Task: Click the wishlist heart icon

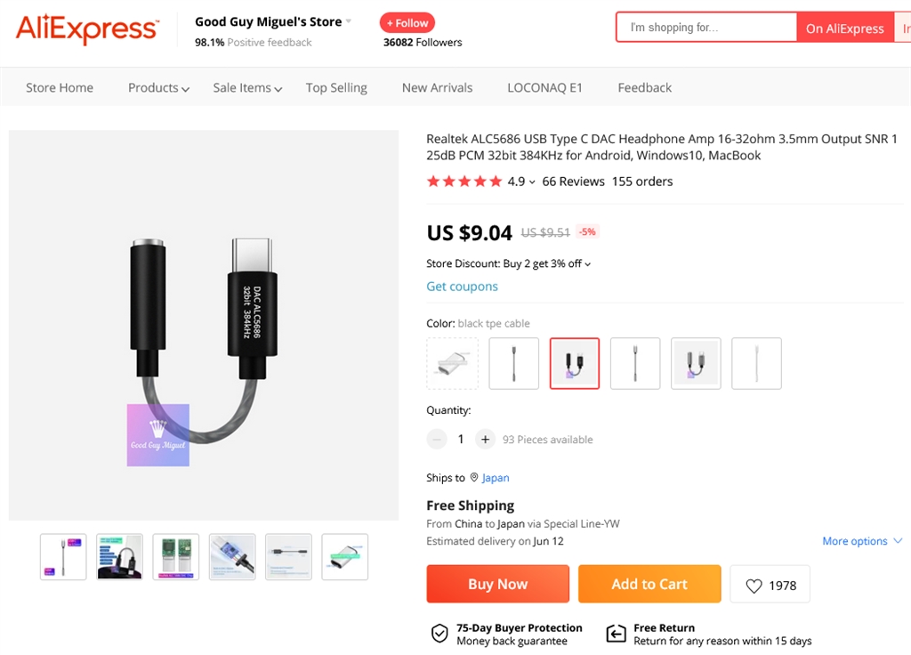Action: (754, 586)
